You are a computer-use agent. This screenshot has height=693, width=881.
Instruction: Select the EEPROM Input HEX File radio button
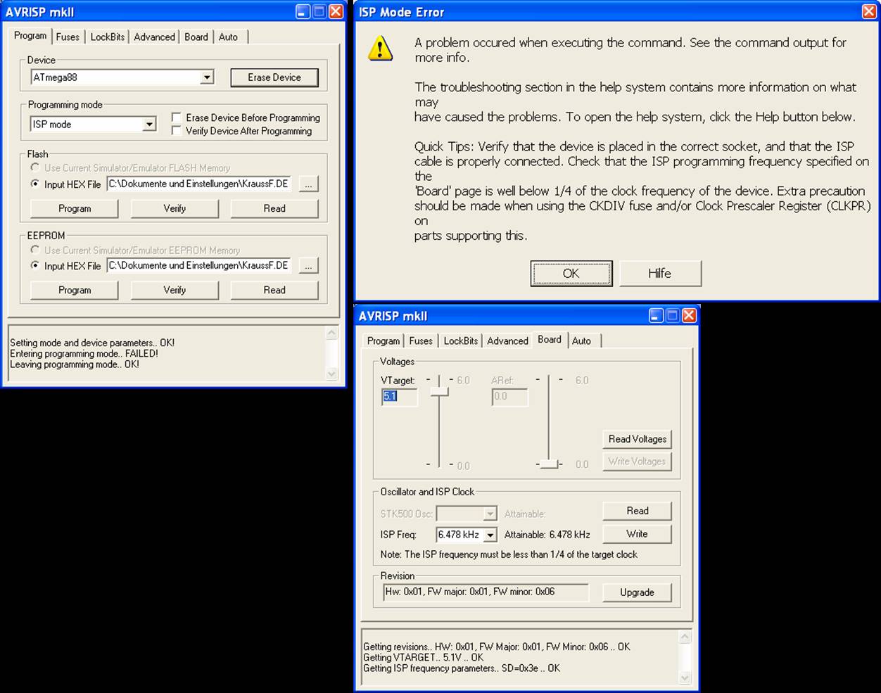pyautogui.click(x=34, y=265)
